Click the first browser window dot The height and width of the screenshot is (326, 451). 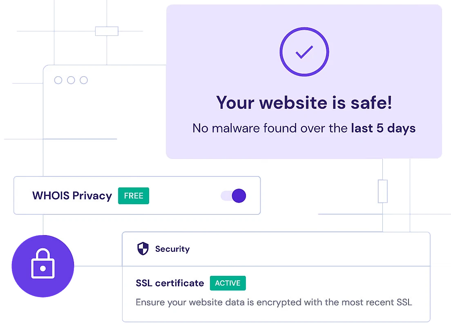pos(58,80)
